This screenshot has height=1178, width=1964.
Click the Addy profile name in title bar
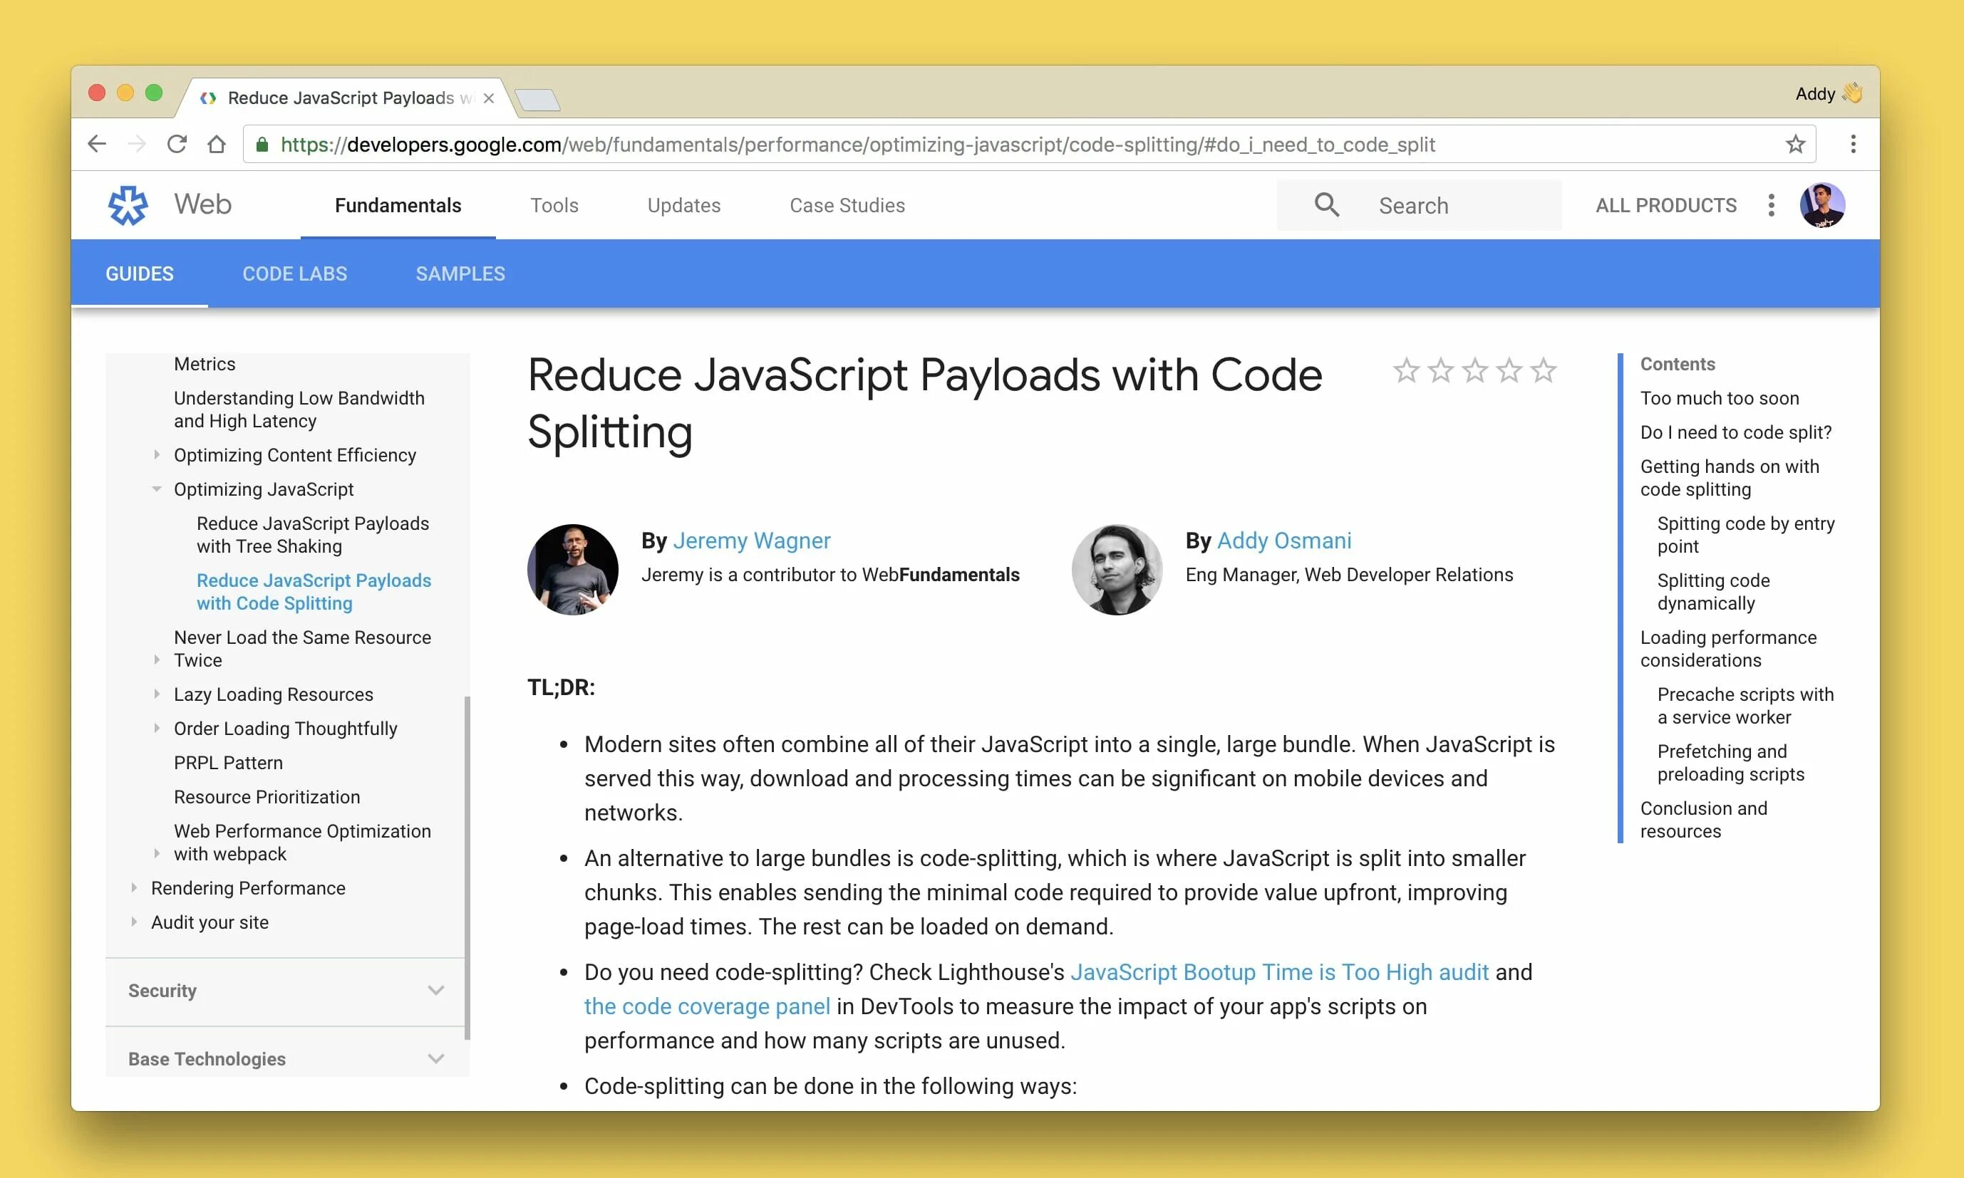(x=1828, y=94)
